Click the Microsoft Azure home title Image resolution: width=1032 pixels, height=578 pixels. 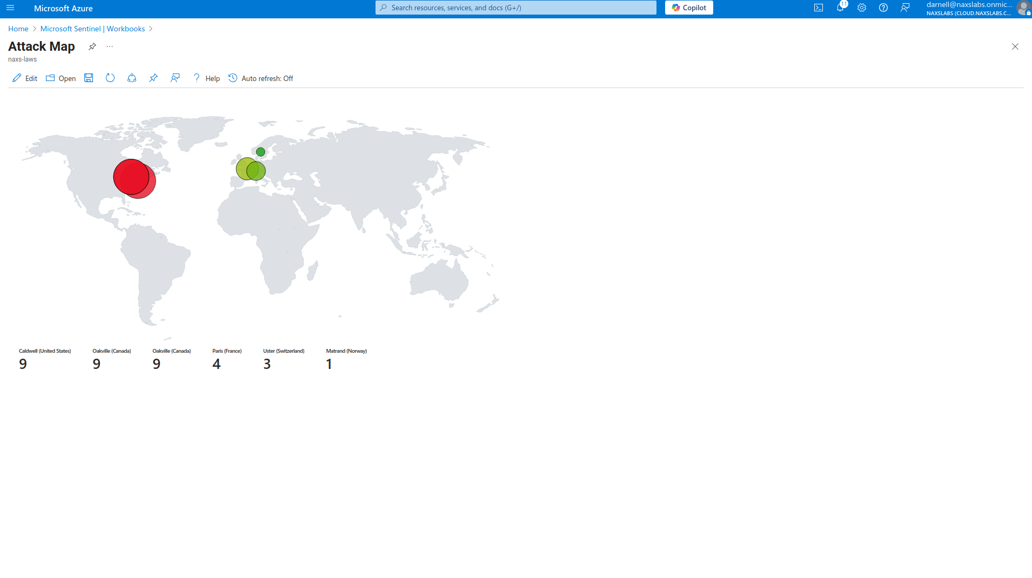(x=63, y=8)
